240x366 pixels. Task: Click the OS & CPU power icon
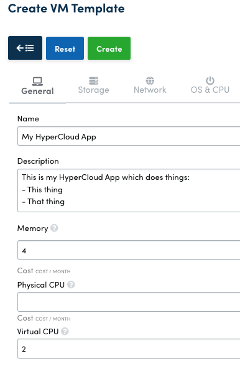210,80
